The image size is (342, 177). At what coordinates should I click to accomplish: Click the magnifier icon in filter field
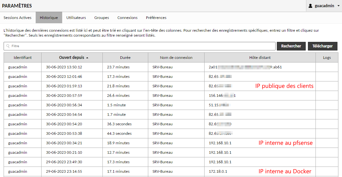8,46
